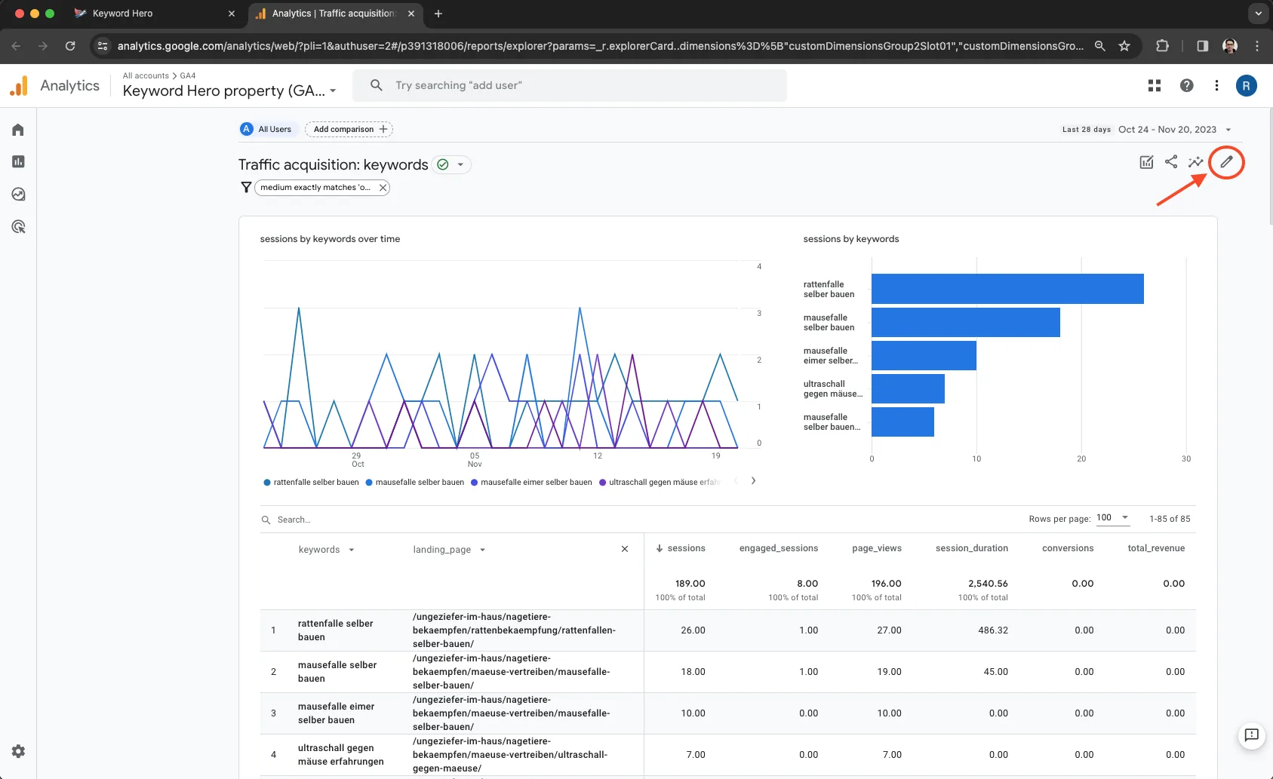Sort by the sessions column header
1273x779 pixels.
tap(681, 548)
